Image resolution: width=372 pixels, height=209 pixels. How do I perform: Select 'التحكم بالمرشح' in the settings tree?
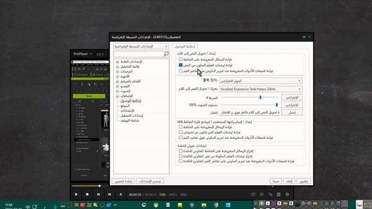(x=130, y=81)
